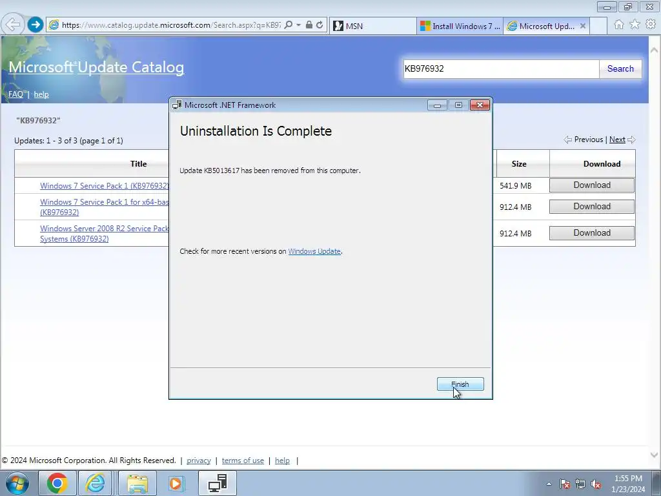The width and height of the screenshot is (661, 496).
Task: Click the address bar search magnifier icon
Action: click(289, 25)
